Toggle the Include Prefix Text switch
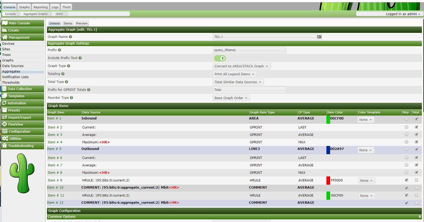Image resolution: width=424 pixels, height=222 pixels. point(220,58)
